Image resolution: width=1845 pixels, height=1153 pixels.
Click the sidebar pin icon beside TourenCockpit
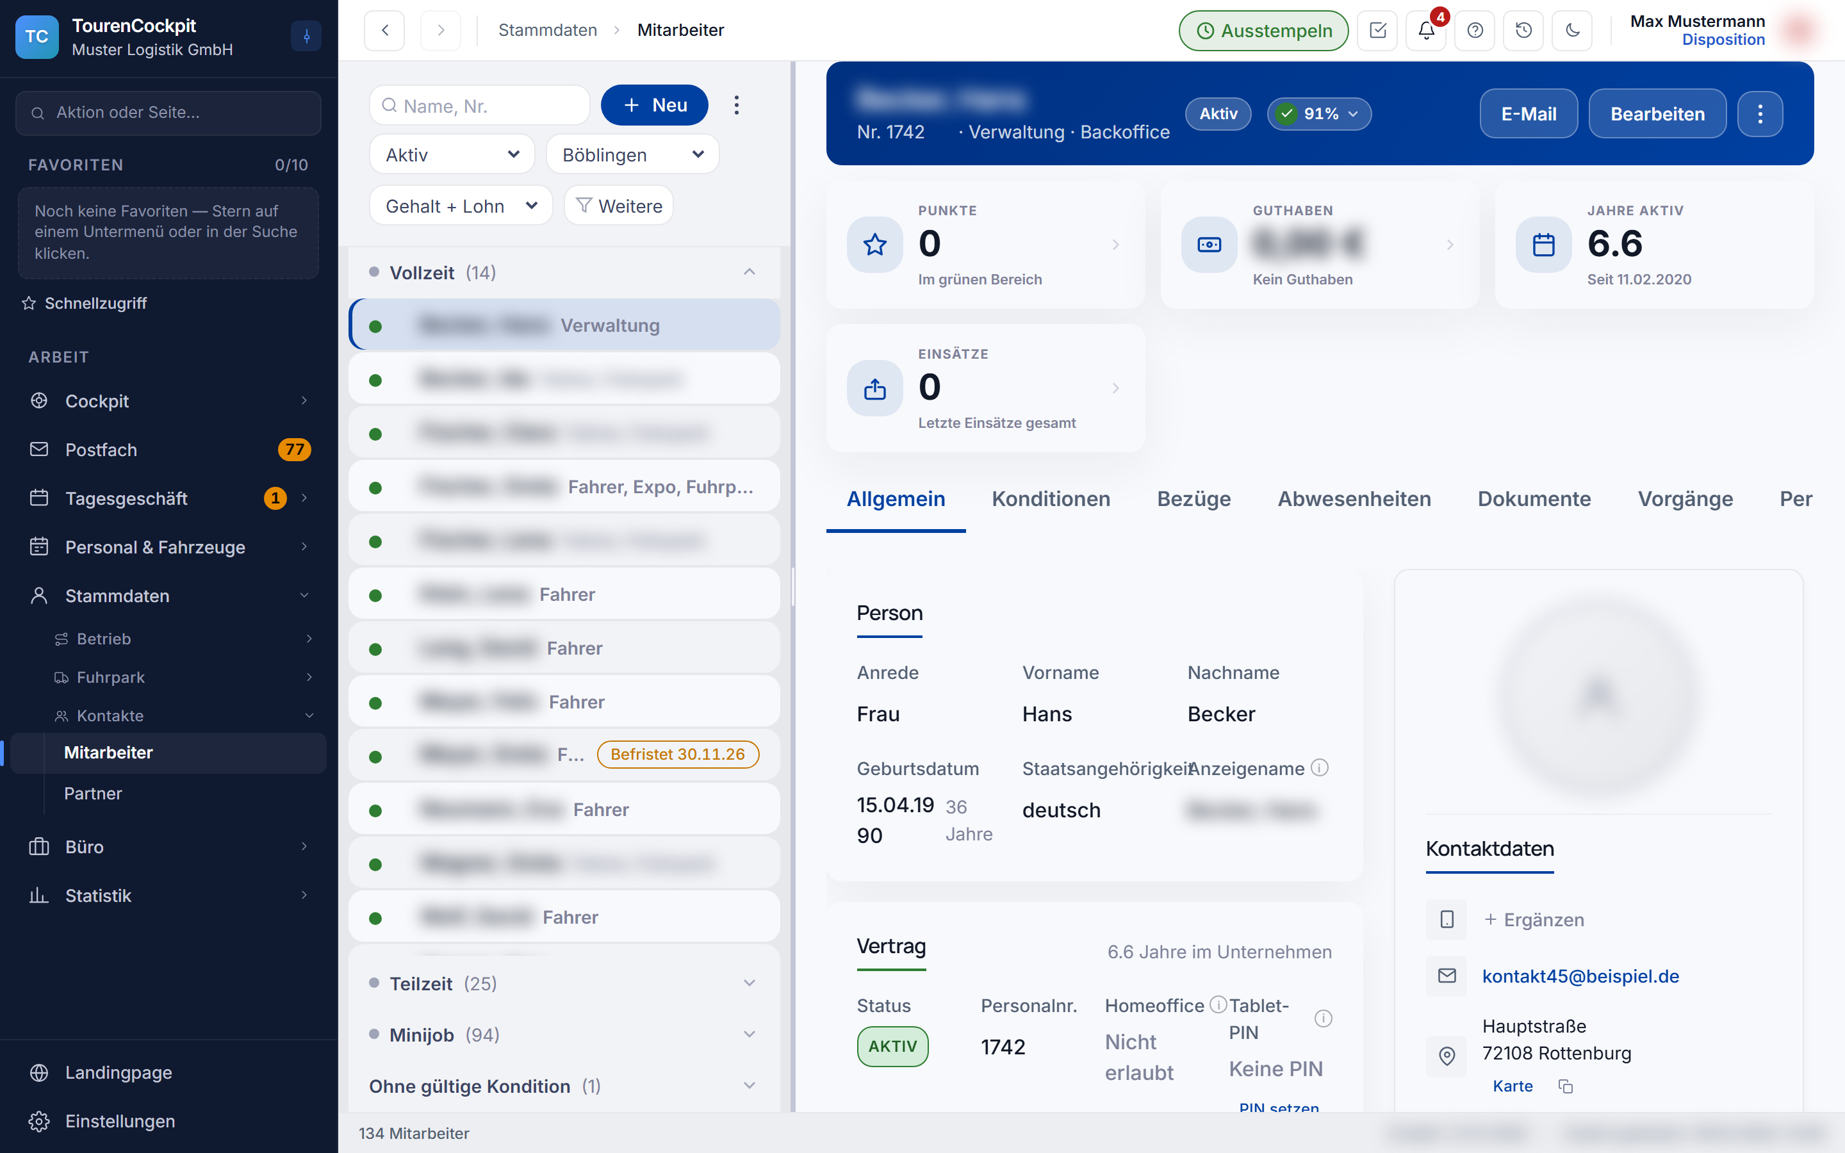[306, 36]
